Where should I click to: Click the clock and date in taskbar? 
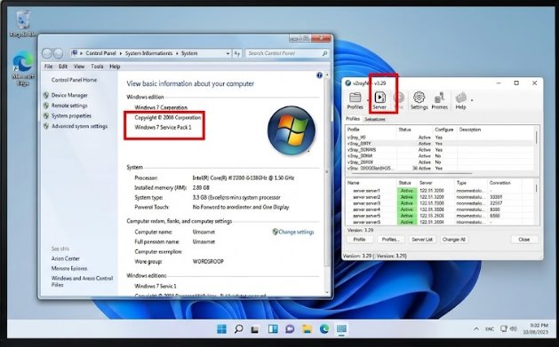(x=536, y=329)
